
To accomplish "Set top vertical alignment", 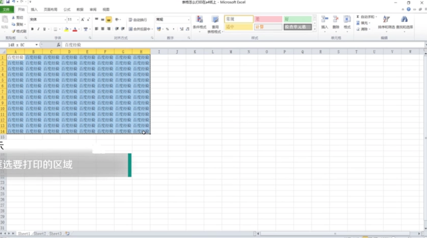I will (96, 20).
